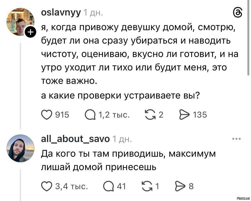Open replies to all_about_savo's comment
Screen dimensions: 251x201
pyautogui.click(x=109, y=186)
